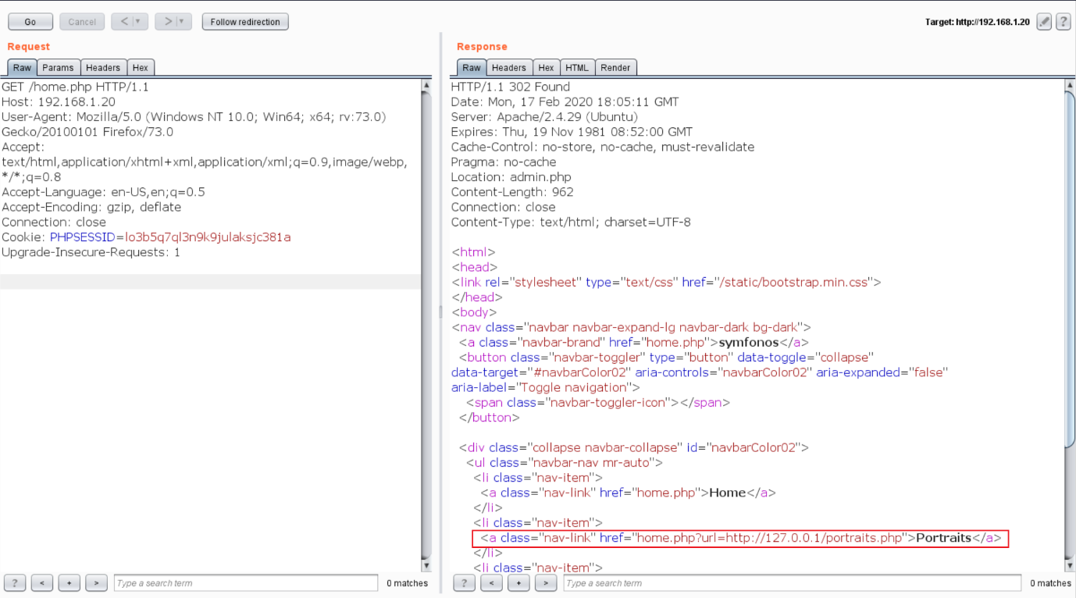Show the request Hex tab
The width and height of the screenshot is (1076, 598).
click(141, 68)
